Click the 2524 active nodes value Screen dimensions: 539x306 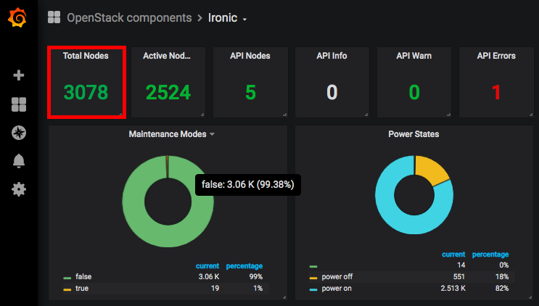168,92
